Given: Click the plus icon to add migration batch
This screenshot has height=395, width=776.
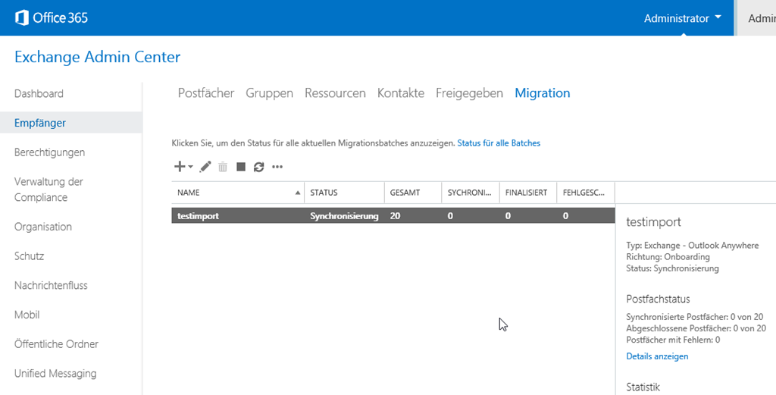Looking at the screenshot, I should coord(180,167).
